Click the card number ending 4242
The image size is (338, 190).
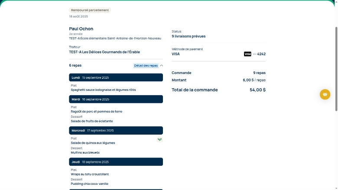(259, 54)
